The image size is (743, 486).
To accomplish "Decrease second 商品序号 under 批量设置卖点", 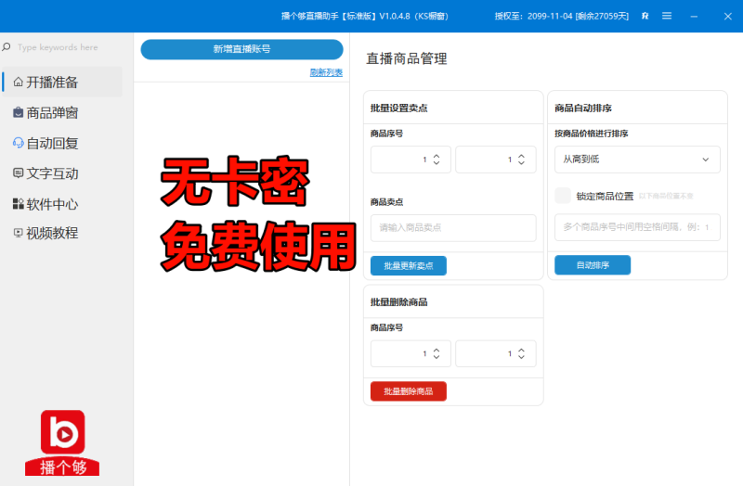I will pyautogui.click(x=521, y=163).
